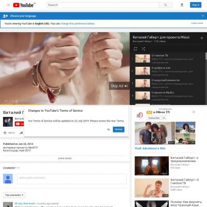Click the share arrow icon

pos(21,133)
